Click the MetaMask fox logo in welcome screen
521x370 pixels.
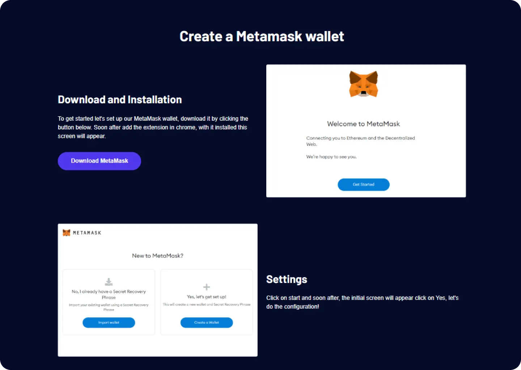[364, 84]
